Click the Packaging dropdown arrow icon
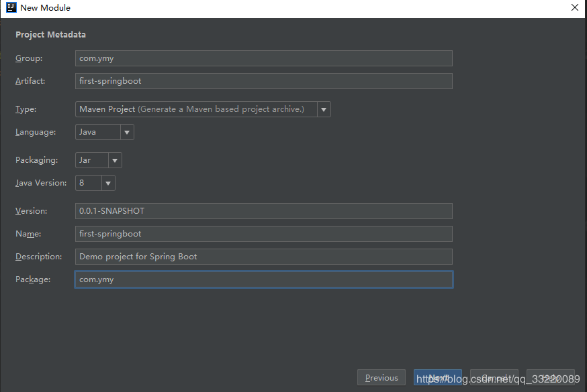The image size is (587, 392). tap(115, 161)
